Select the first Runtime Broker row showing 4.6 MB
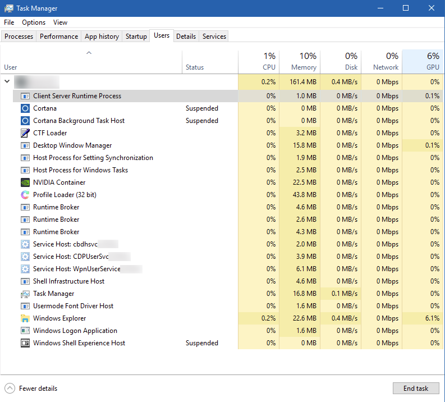The image size is (445, 402). pos(228,207)
